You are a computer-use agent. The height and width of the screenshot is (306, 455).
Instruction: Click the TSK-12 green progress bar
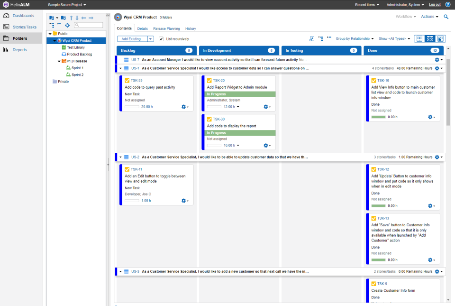378,206
